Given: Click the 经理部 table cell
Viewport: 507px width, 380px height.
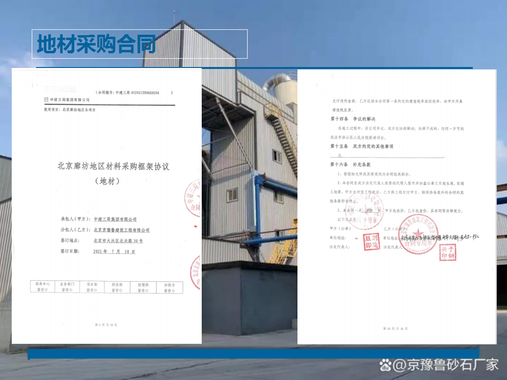Looking at the screenshot, I should click(143, 288).
